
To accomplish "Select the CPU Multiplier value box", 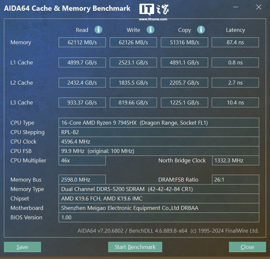I will click(x=82, y=160).
